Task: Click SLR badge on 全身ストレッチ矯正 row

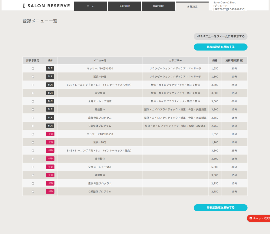Action: tap(50, 101)
